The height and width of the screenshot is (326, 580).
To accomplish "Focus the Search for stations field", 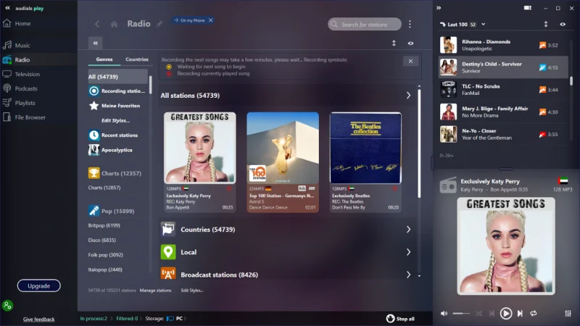I will (x=365, y=25).
